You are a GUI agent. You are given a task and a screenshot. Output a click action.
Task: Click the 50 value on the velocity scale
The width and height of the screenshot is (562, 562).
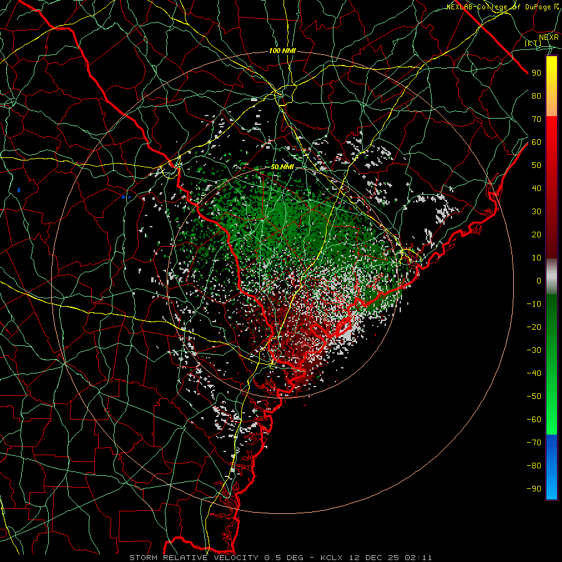[536, 165]
